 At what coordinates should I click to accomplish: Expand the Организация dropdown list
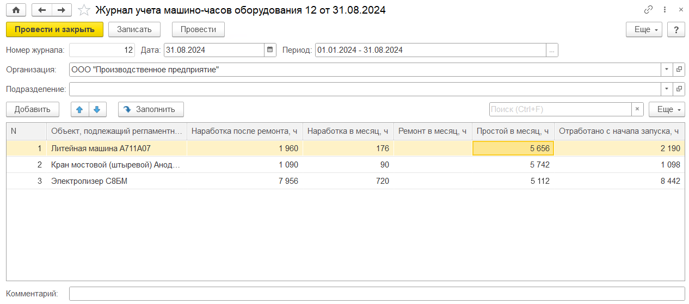[x=667, y=70]
